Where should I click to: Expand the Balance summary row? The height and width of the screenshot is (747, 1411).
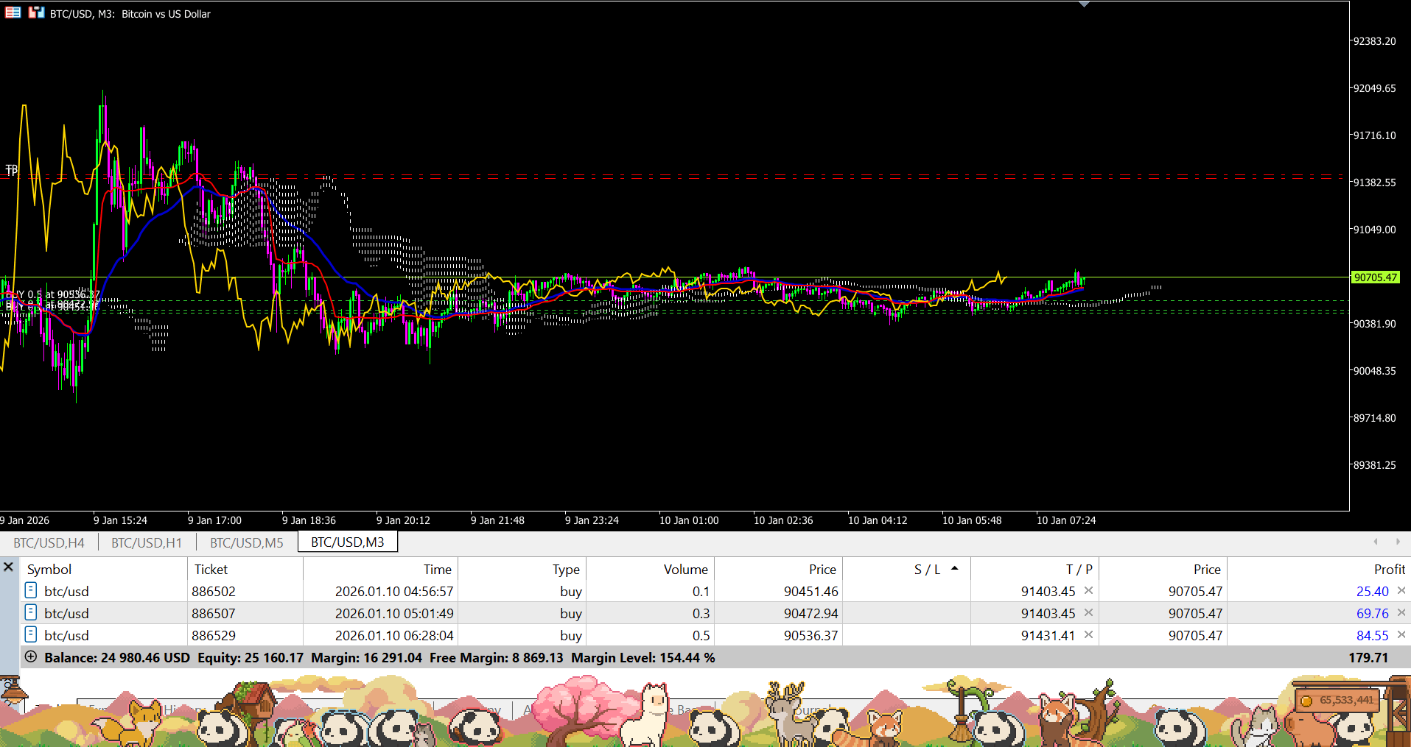coord(31,656)
